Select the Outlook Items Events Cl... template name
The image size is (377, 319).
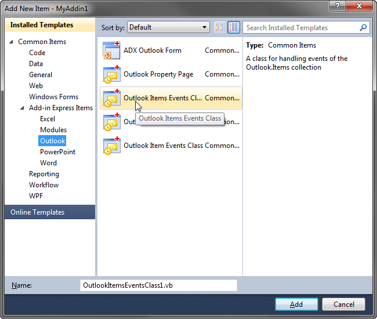[162, 98]
